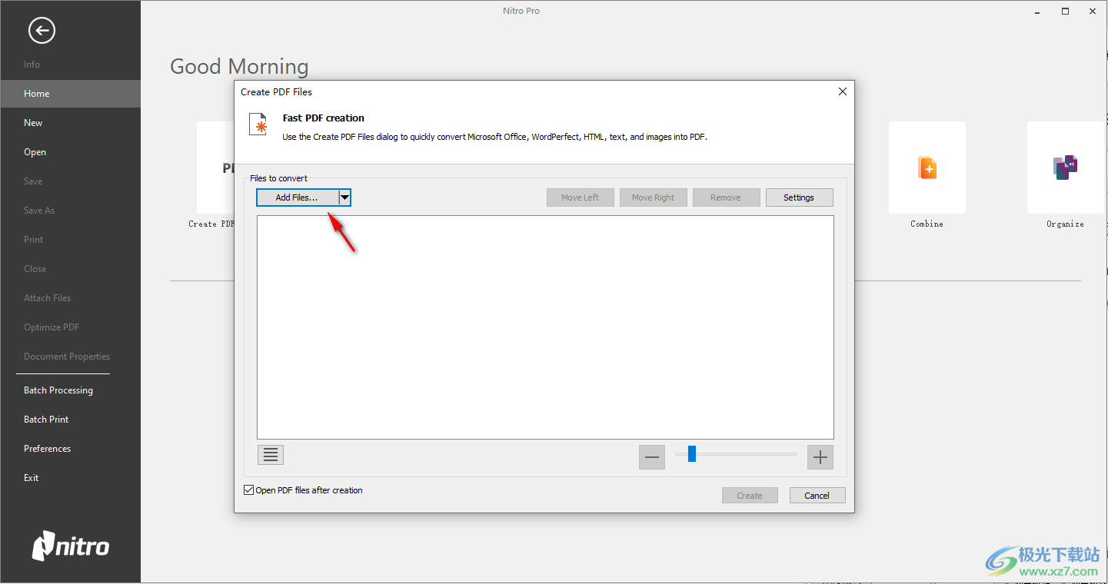Screen dimensions: 1108x584
Task: Click the minus zoom-out thumbnail button
Action: click(x=652, y=457)
